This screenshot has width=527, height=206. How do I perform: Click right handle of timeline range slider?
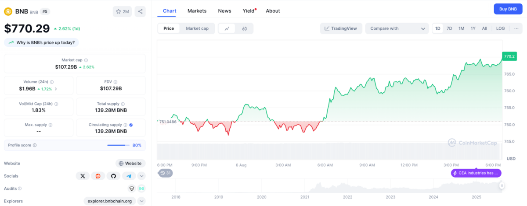[501, 186]
